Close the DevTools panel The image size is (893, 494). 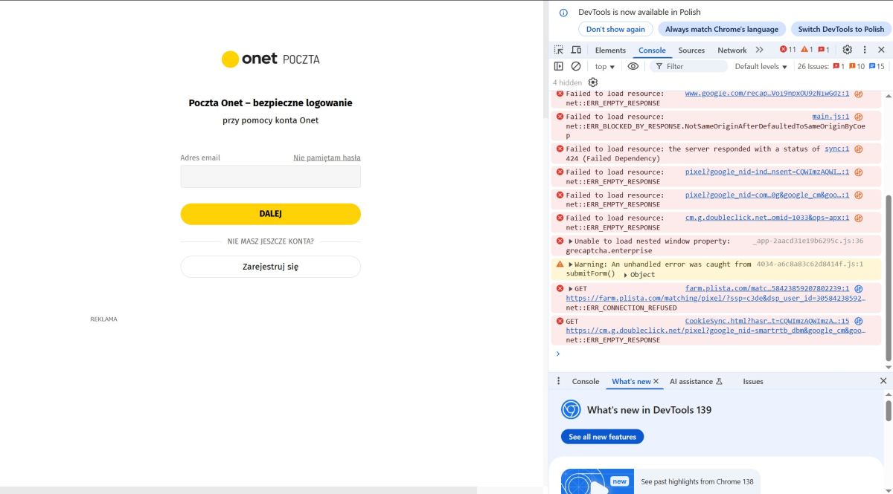pos(882,50)
